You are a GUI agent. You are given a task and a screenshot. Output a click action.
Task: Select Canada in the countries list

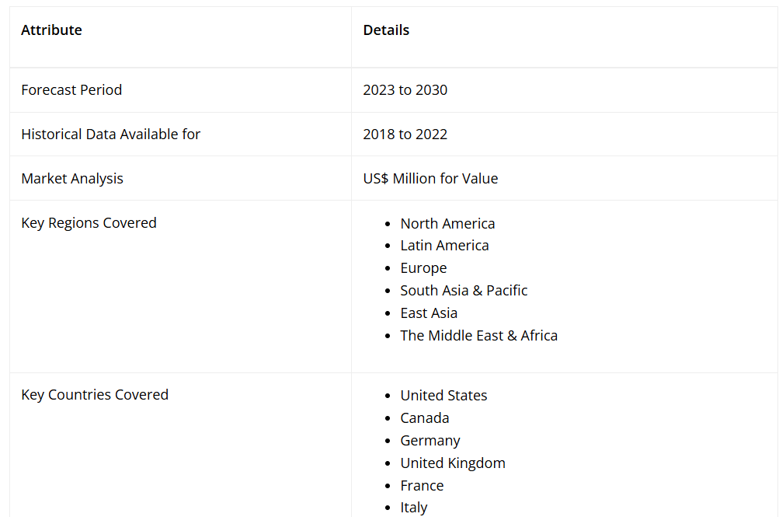coord(425,418)
